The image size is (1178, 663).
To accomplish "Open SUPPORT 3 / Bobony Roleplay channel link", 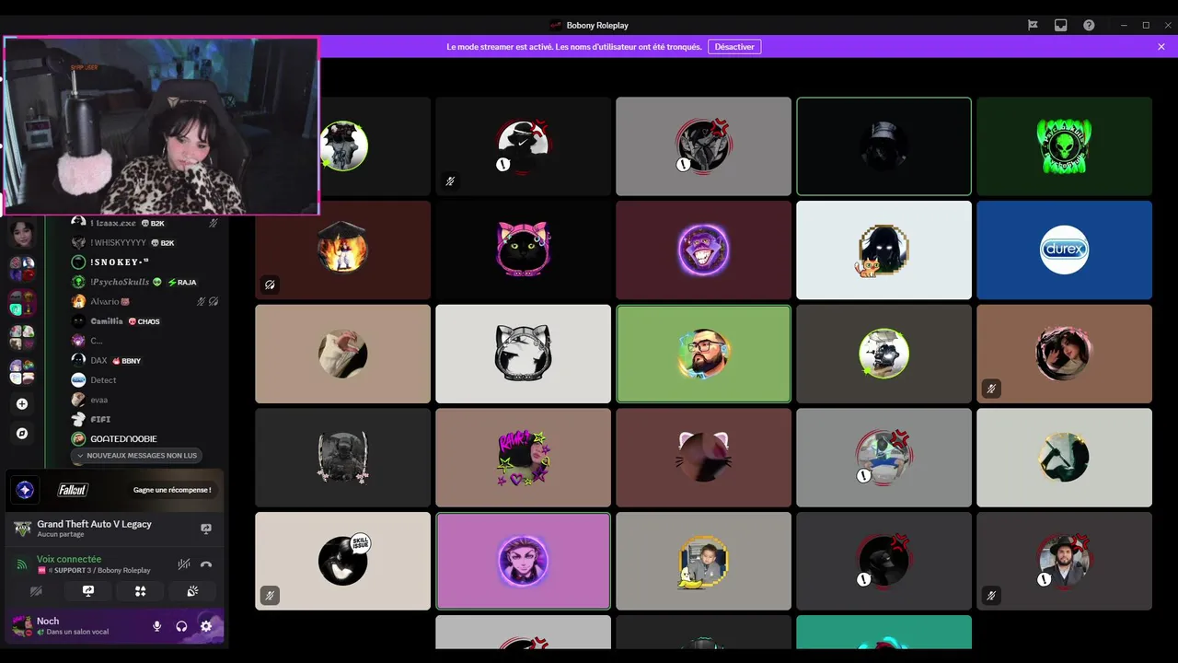I will tap(94, 570).
